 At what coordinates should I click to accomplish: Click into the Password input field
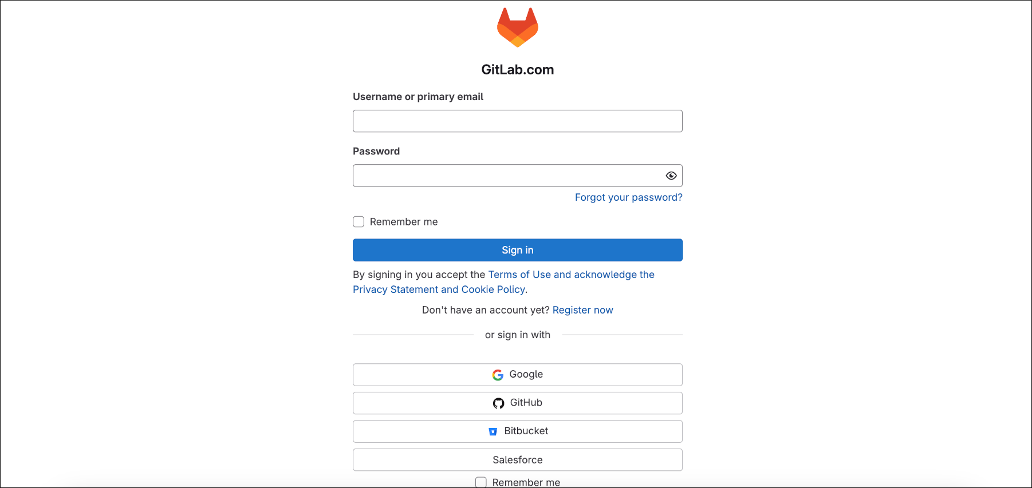[507, 176]
